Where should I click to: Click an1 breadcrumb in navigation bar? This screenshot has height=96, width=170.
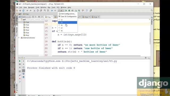(19, 14)
